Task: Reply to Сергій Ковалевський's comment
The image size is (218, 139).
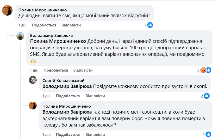Action: pyautogui.click(x=95, y=96)
